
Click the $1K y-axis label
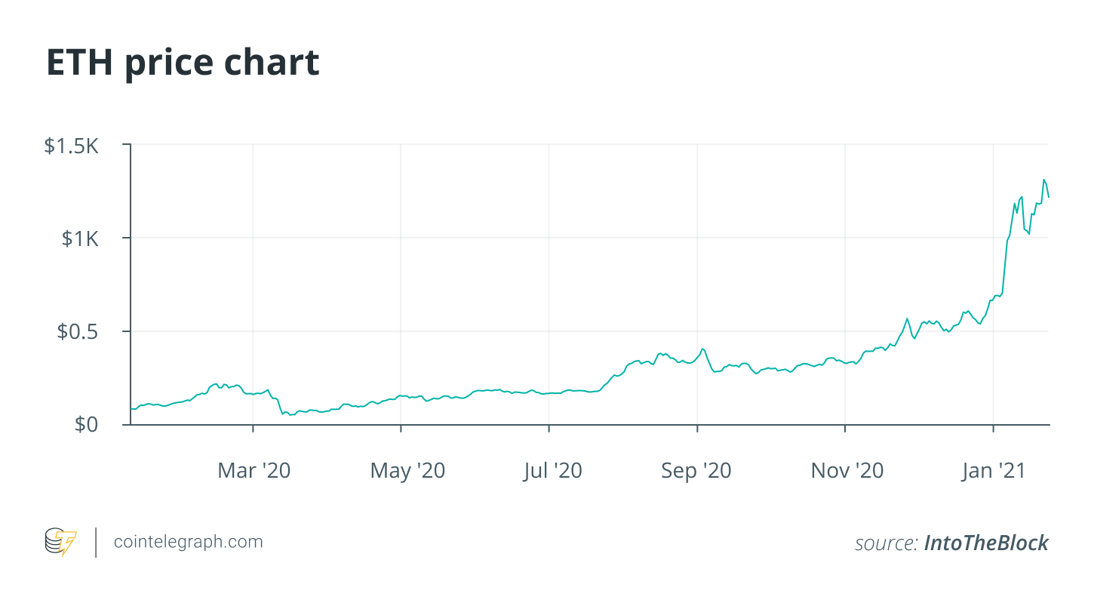(80, 238)
